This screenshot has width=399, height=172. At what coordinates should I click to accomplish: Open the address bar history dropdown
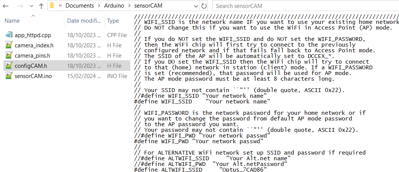195,6
